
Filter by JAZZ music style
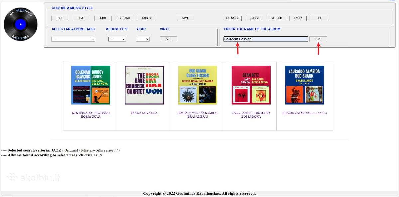click(x=255, y=18)
